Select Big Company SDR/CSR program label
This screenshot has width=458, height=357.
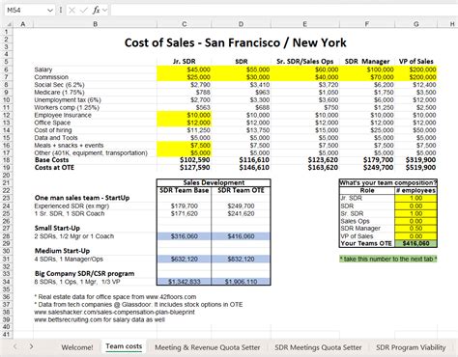(x=84, y=274)
